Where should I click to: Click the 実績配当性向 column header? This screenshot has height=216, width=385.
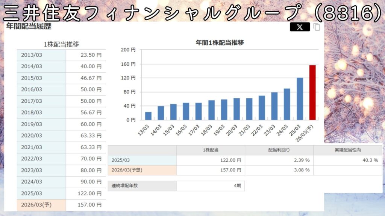[x=347, y=150]
